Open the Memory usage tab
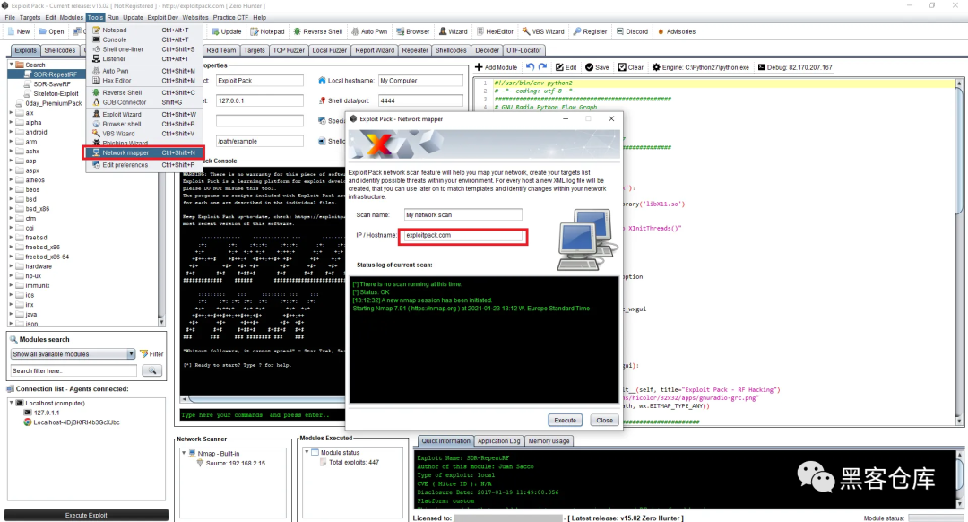This screenshot has height=522, width=968. tap(549, 441)
